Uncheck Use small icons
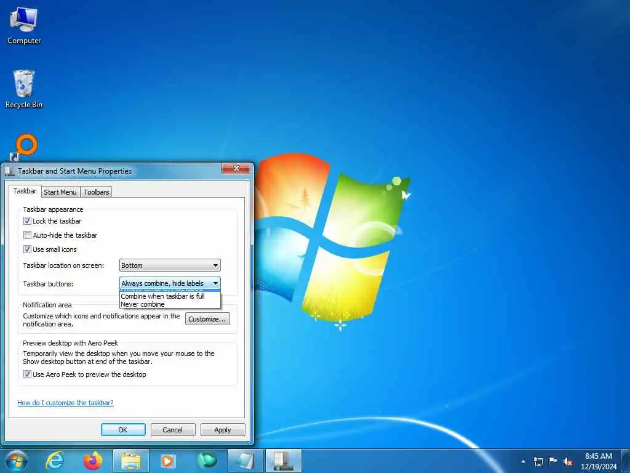Viewport: 630px width, 473px height. (x=27, y=249)
